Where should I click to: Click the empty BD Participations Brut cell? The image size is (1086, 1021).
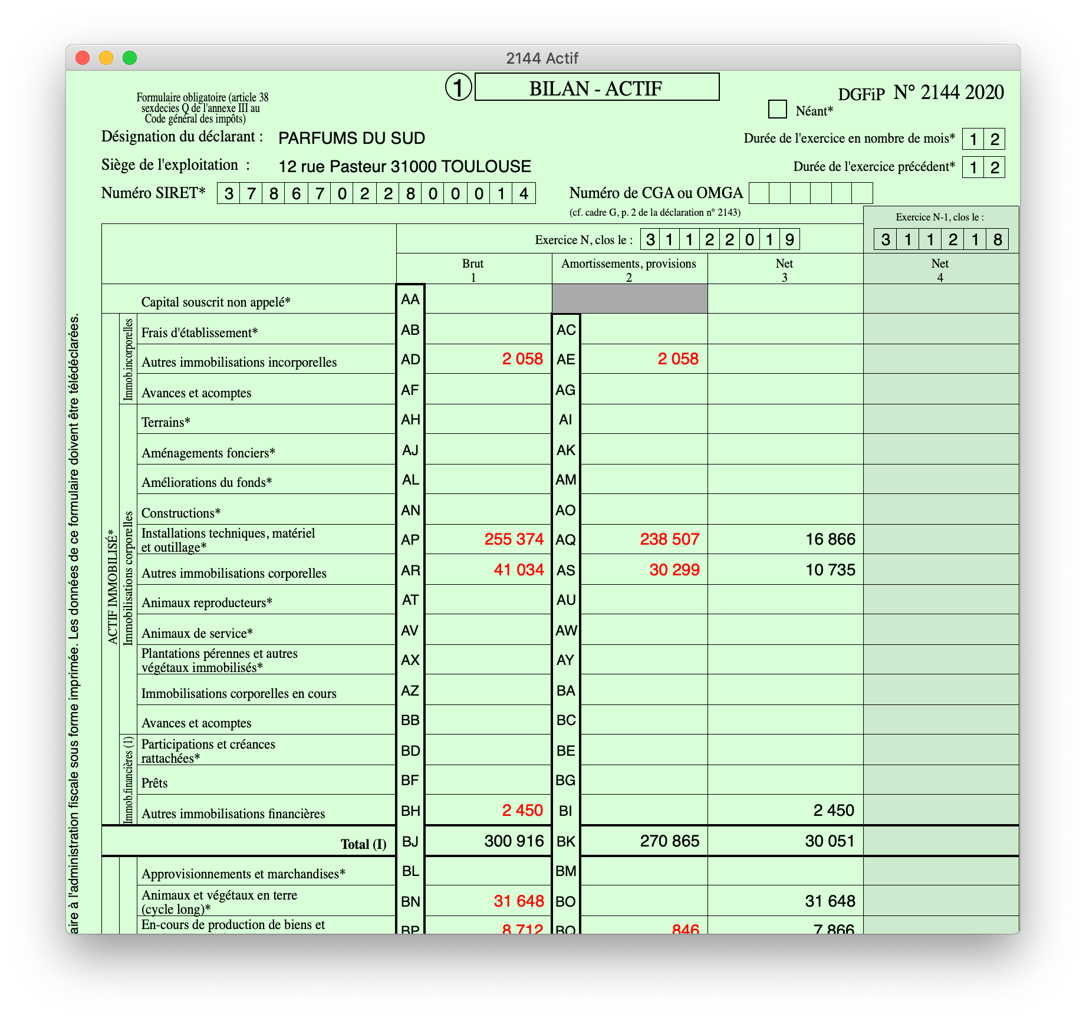(x=488, y=750)
